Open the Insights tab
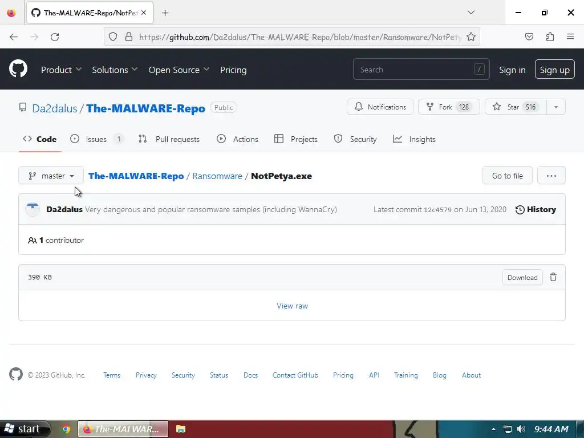 pos(414,139)
